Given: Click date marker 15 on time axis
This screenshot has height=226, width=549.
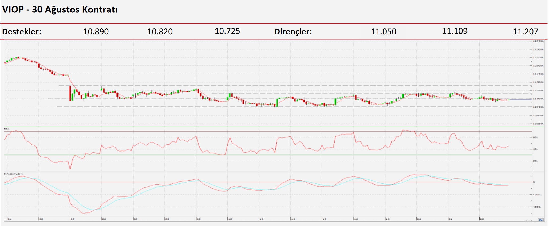Looking at the screenshot, I should pos(325,219).
